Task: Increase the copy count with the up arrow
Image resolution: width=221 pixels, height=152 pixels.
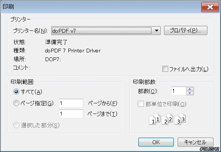Action: point(190,89)
